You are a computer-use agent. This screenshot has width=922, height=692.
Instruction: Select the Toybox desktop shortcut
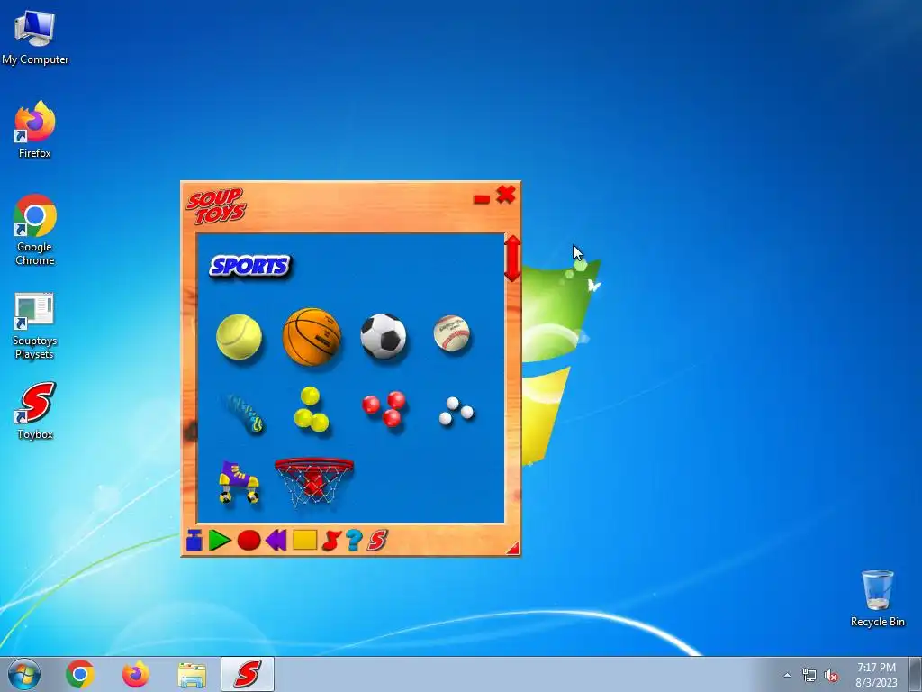pos(35,411)
